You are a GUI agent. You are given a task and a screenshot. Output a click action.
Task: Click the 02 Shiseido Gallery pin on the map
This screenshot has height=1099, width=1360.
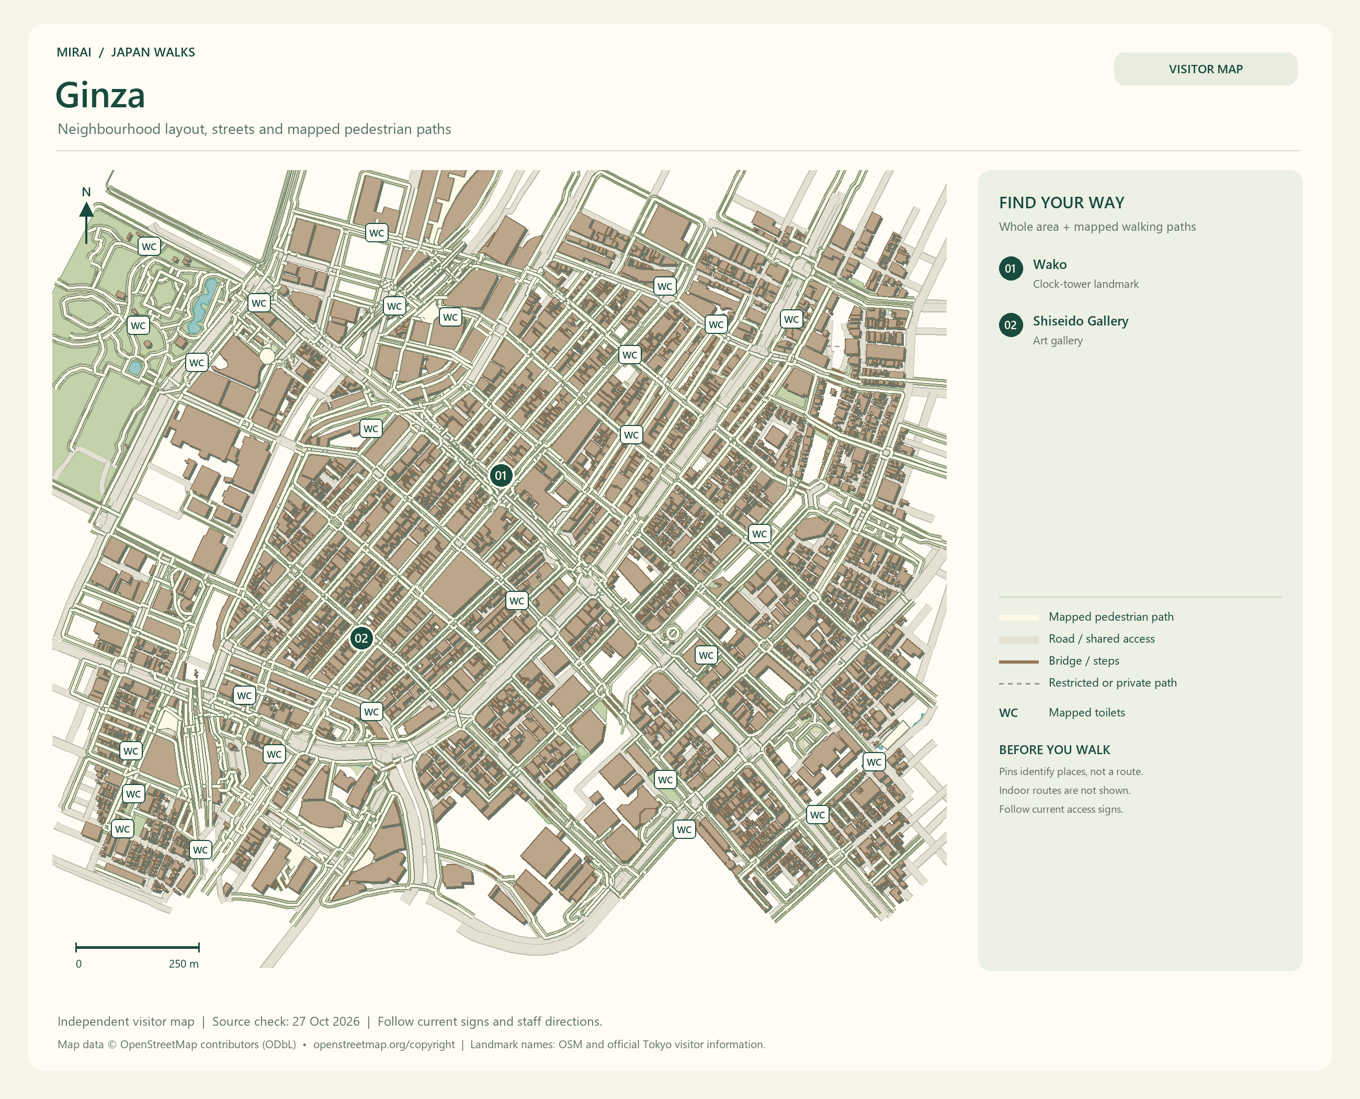[x=361, y=638]
